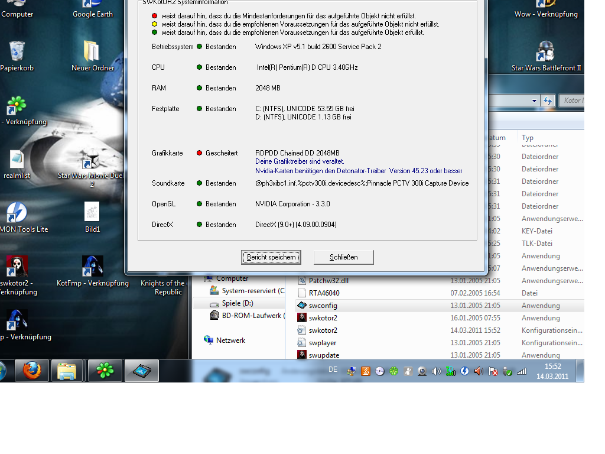Select swkotor2 application dated 16.01.2005
This screenshot has width=605, height=454.
click(440, 318)
